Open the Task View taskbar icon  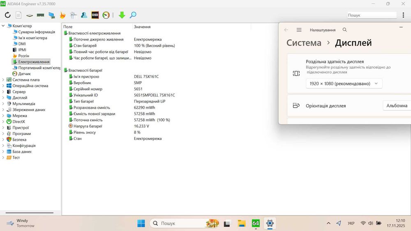coord(227,224)
